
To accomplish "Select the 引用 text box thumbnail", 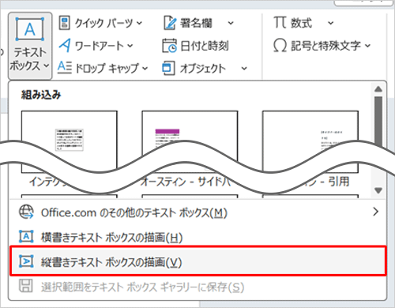I will point(310,141).
